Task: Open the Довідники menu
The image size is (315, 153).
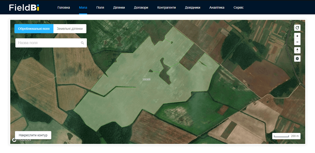Action: point(192,8)
